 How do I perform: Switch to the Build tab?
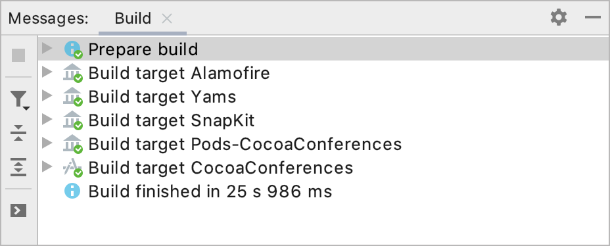(133, 18)
